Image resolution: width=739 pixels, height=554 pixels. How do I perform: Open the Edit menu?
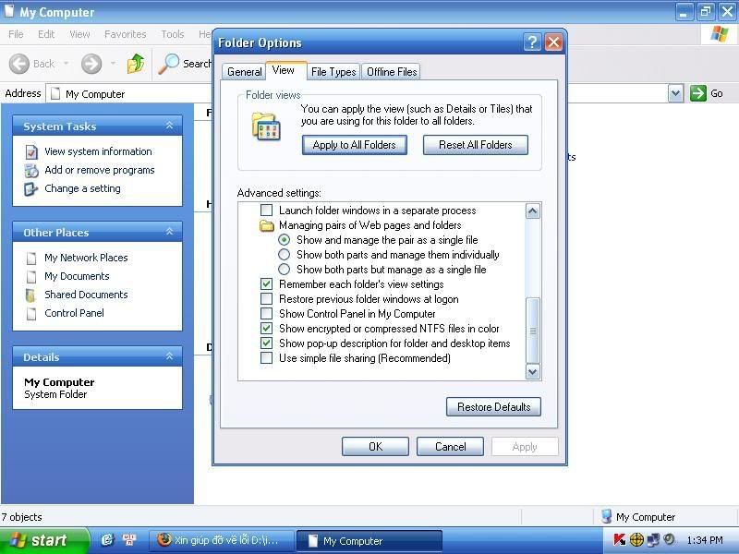coord(46,34)
